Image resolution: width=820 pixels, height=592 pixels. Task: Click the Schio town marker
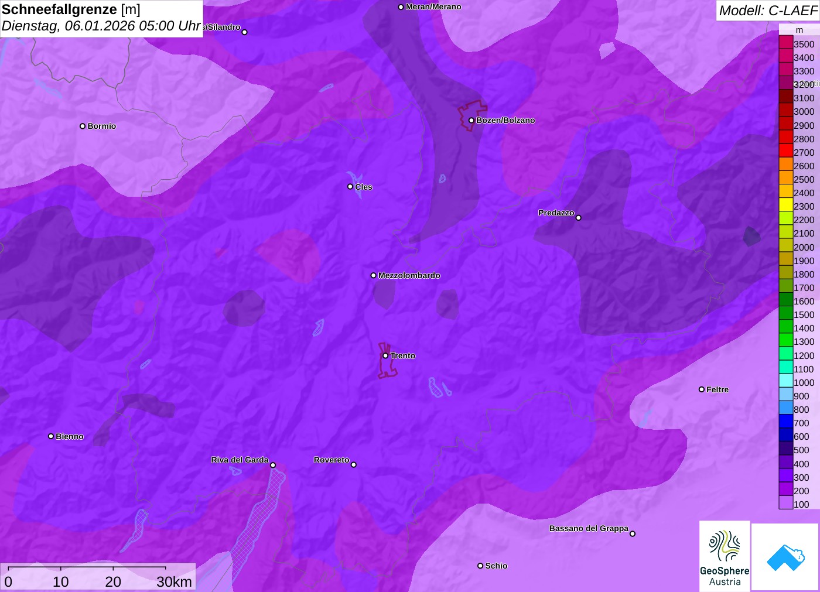pos(480,566)
